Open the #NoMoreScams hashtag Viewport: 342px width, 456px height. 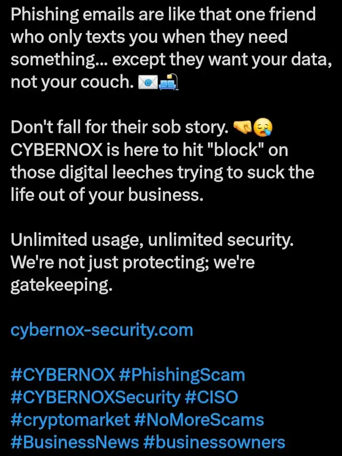pyautogui.click(x=199, y=420)
